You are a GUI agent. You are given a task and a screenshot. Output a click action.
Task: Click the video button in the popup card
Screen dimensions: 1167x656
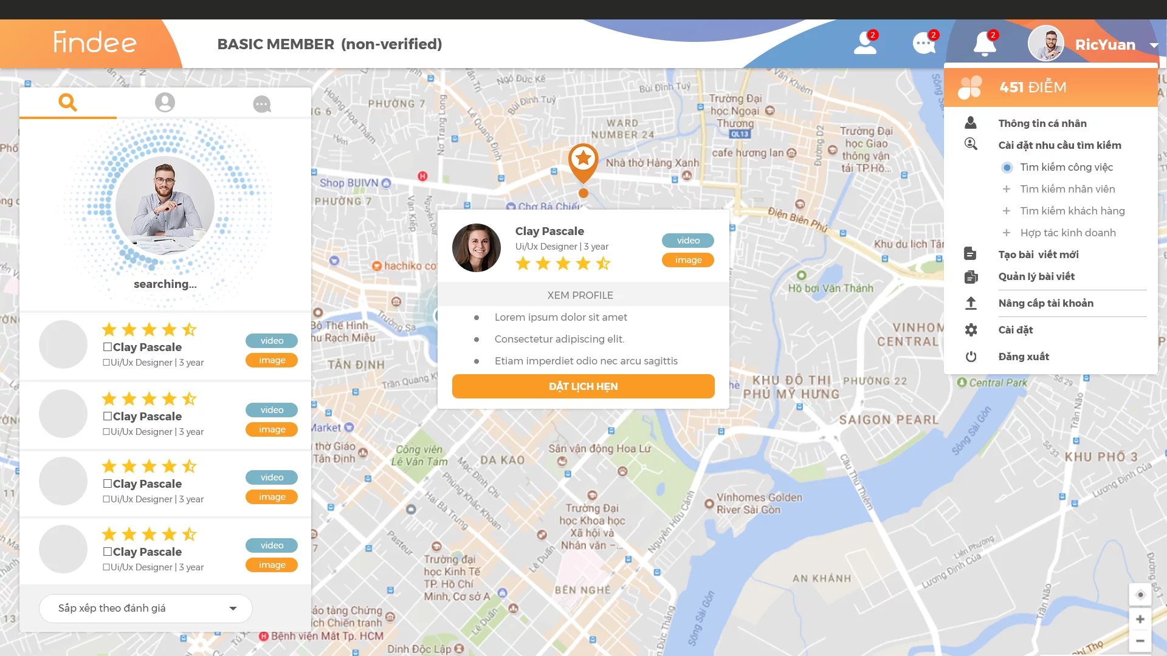point(688,241)
